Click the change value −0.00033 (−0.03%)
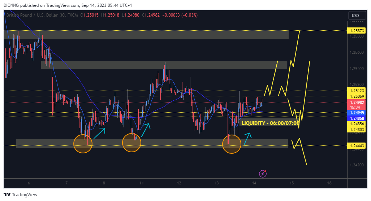This screenshot has width=371, height=201. (x=180, y=15)
